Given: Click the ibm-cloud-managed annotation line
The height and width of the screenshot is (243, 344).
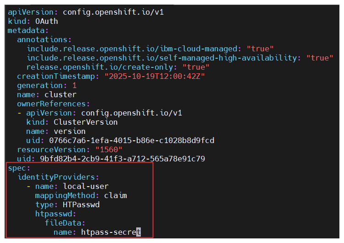Looking at the screenshot, I should pos(134,49).
